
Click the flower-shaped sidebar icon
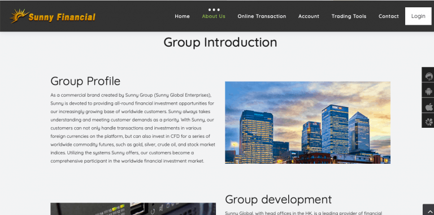click(428, 120)
